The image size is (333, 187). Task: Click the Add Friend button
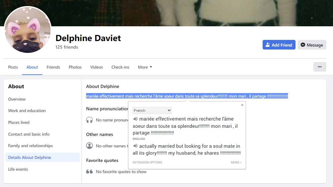coord(279,45)
